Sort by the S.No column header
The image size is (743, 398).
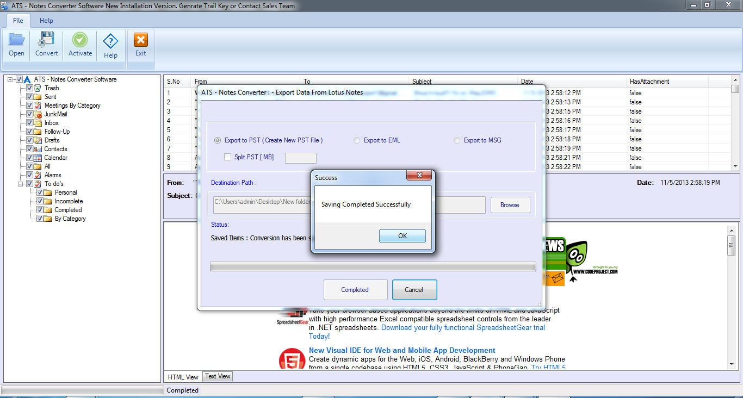177,82
